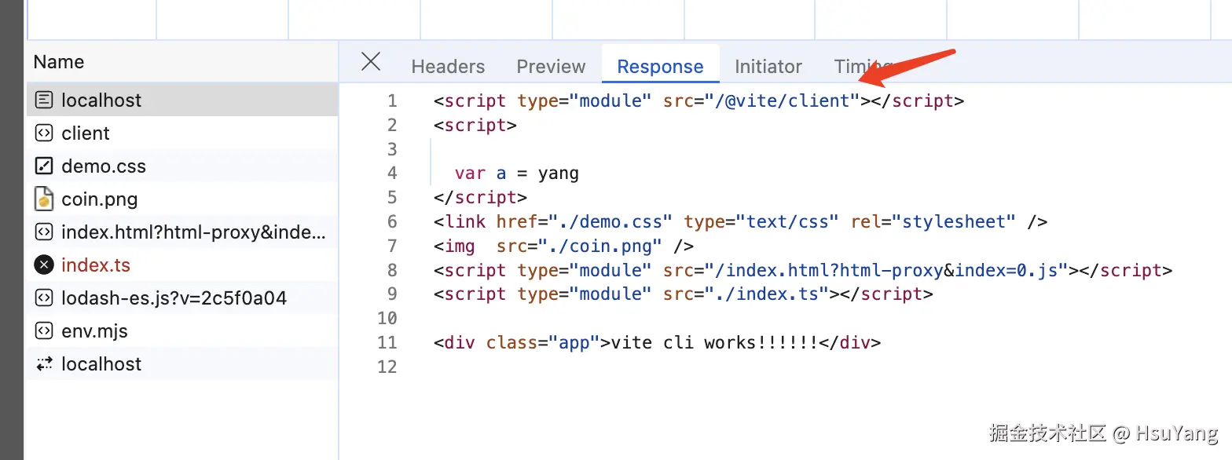Switch to the Headers tab
This screenshot has width=1232, height=460.
(448, 67)
